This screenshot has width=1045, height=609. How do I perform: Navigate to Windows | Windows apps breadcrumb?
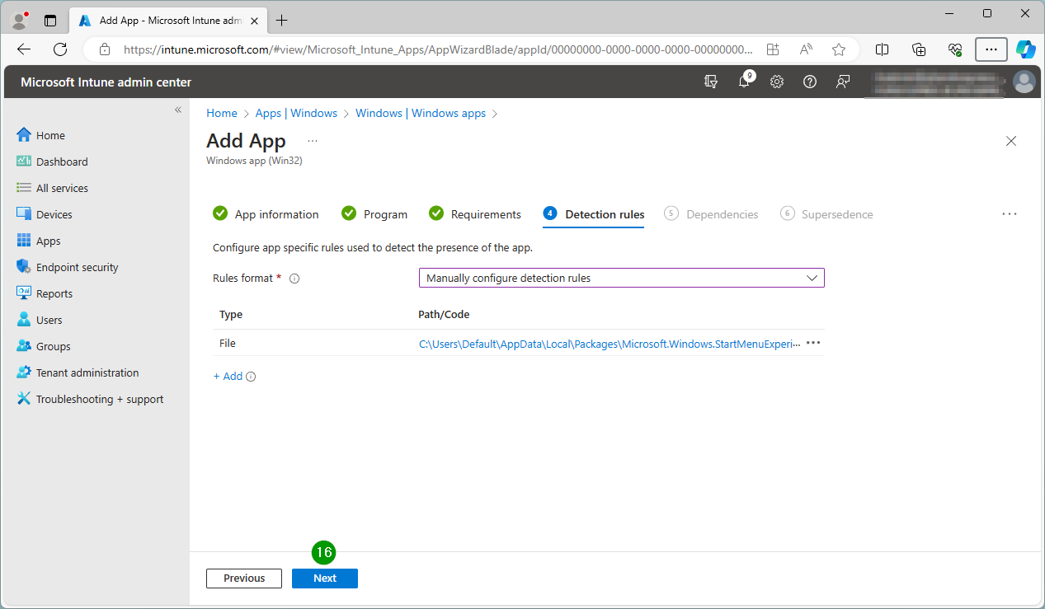[x=421, y=113]
